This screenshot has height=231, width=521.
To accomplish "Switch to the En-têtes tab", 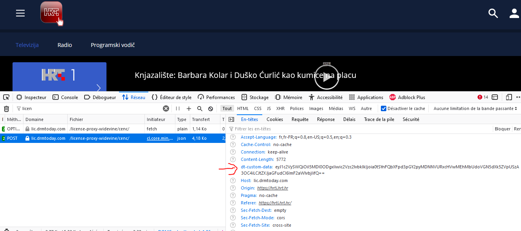I will (249, 119).
